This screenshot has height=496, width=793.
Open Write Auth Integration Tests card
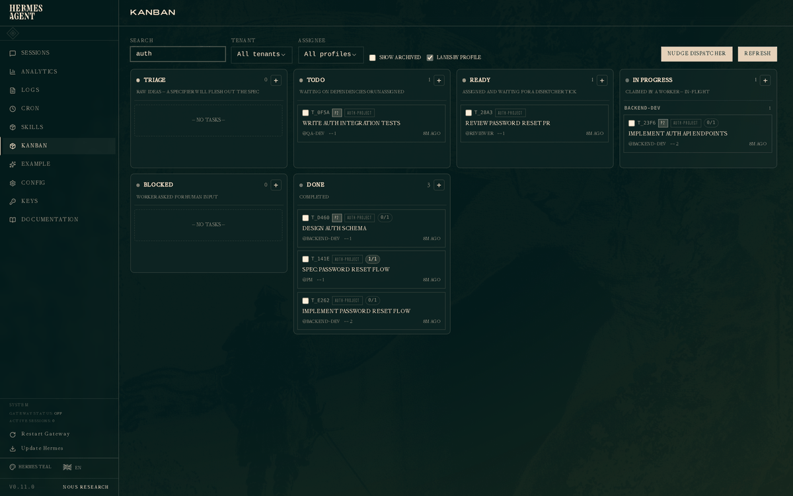point(371,123)
